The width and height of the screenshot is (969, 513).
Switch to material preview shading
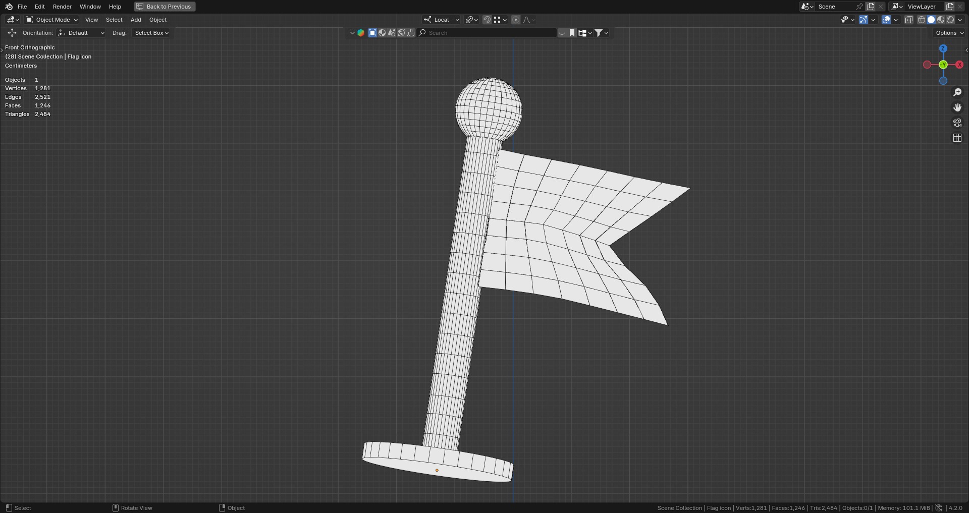coord(941,20)
